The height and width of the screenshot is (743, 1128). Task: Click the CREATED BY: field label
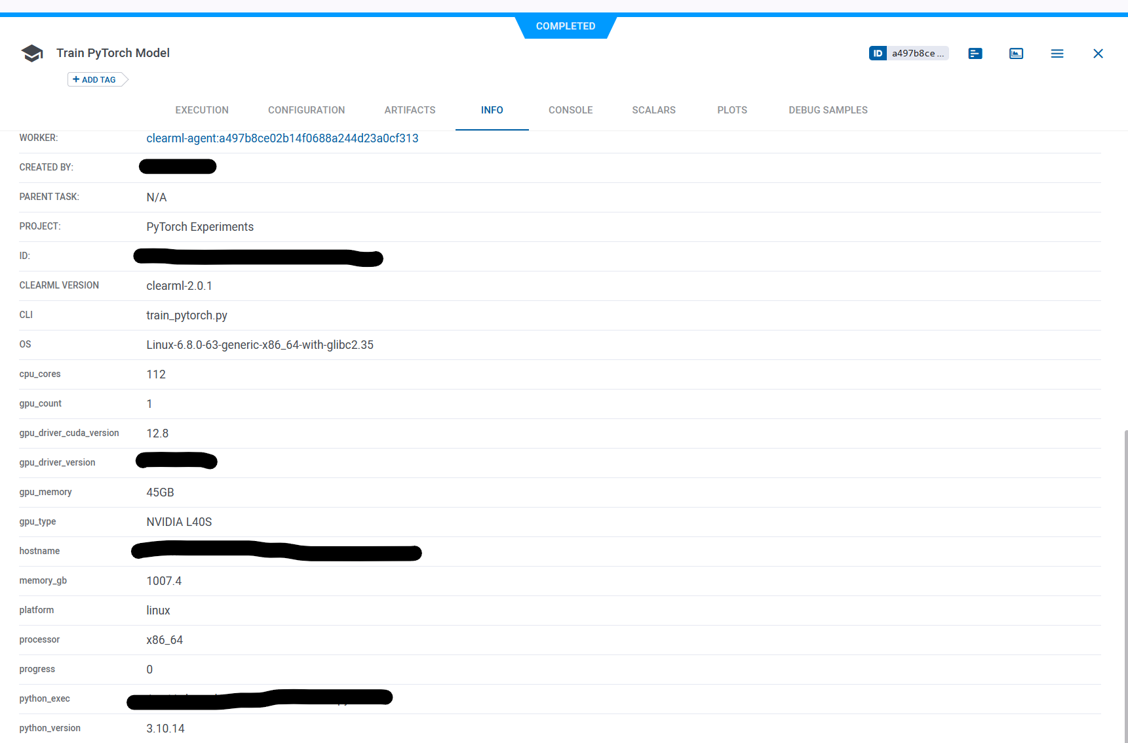coord(46,167)
